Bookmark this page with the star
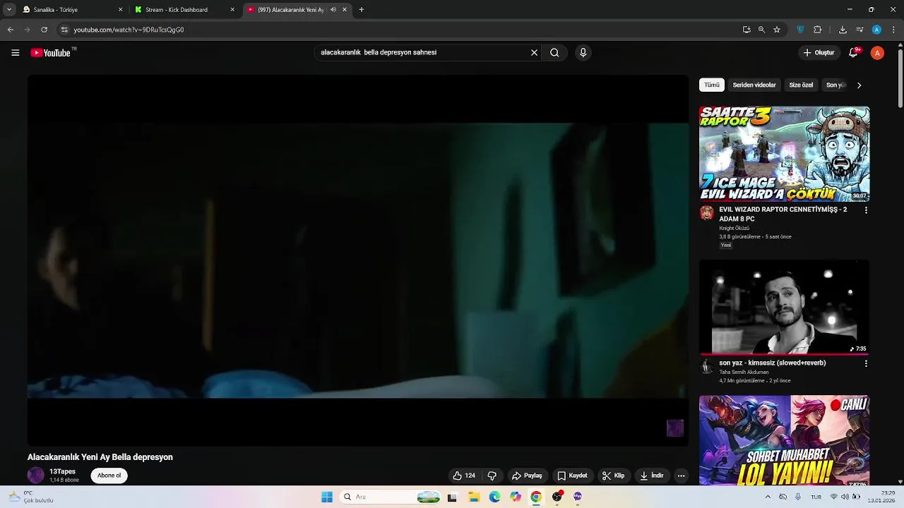Screen dimensions: 904x508 point(777,30)
